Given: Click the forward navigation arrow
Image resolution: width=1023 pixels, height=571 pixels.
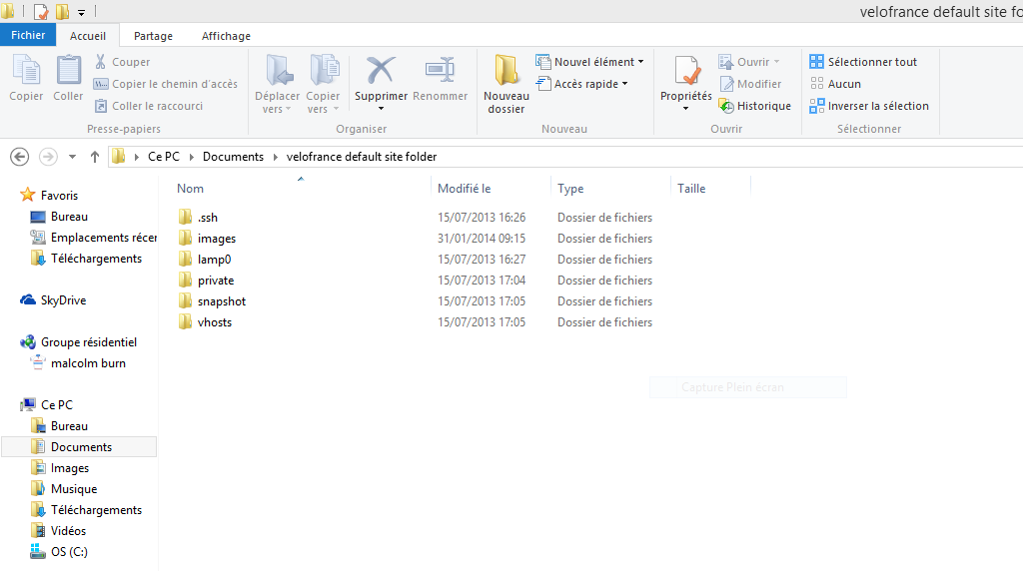Looking at the screenshot, I should coord(48,157).
